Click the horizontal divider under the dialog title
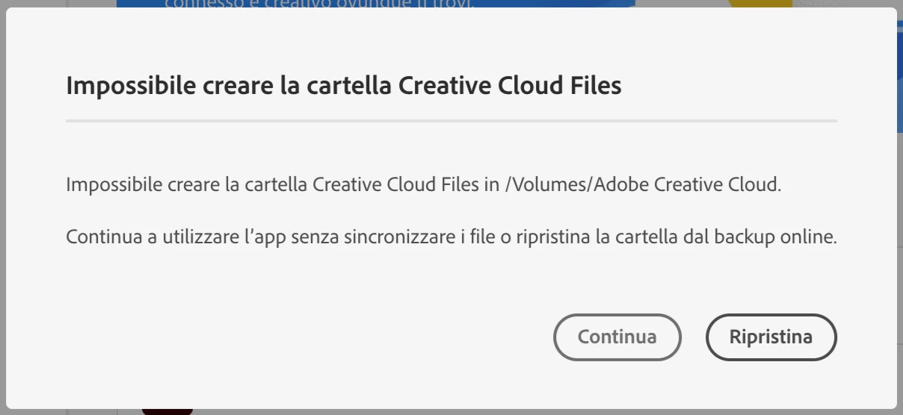 tap(451, 120)
